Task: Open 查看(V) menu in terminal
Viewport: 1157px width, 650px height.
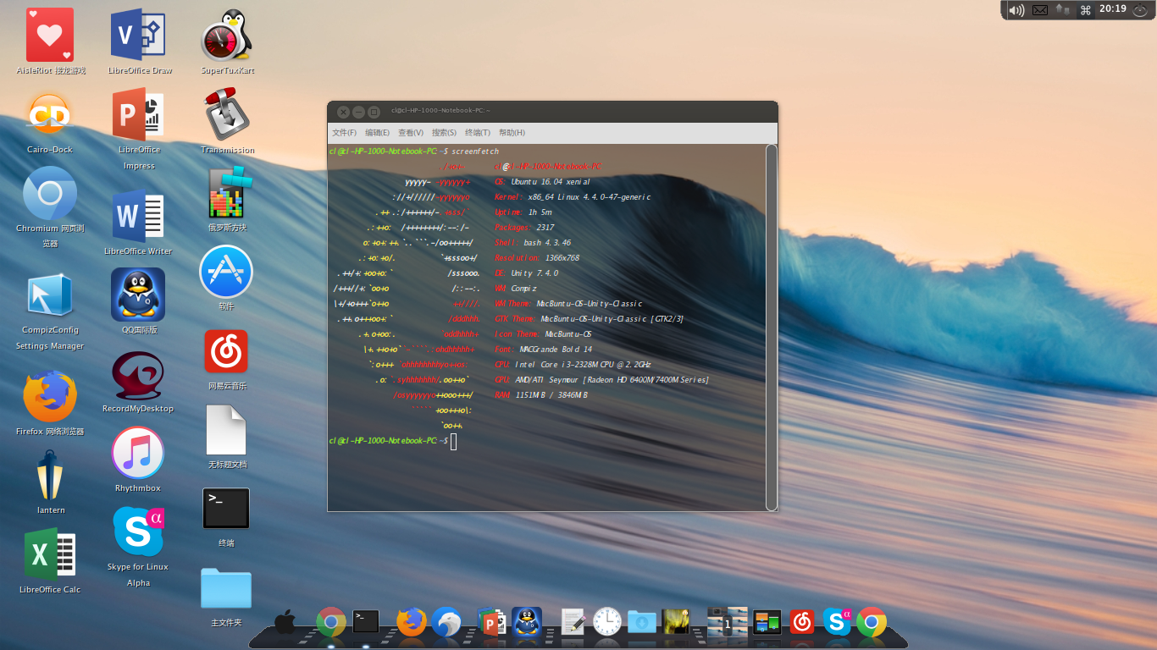Action: (411, 133)
